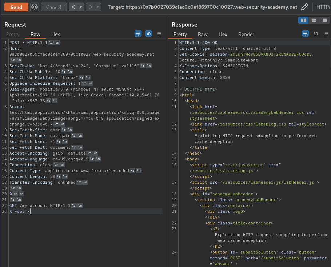Click the 'Accept-Encoding: gzip, deflate' header
The height and width of the screenshot is (267, 331).
coord(48,153)
